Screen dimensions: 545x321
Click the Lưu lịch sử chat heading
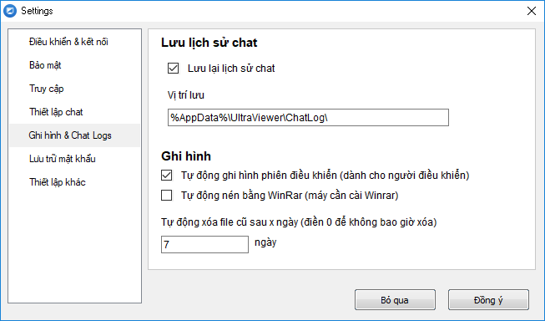click(209, 43)
